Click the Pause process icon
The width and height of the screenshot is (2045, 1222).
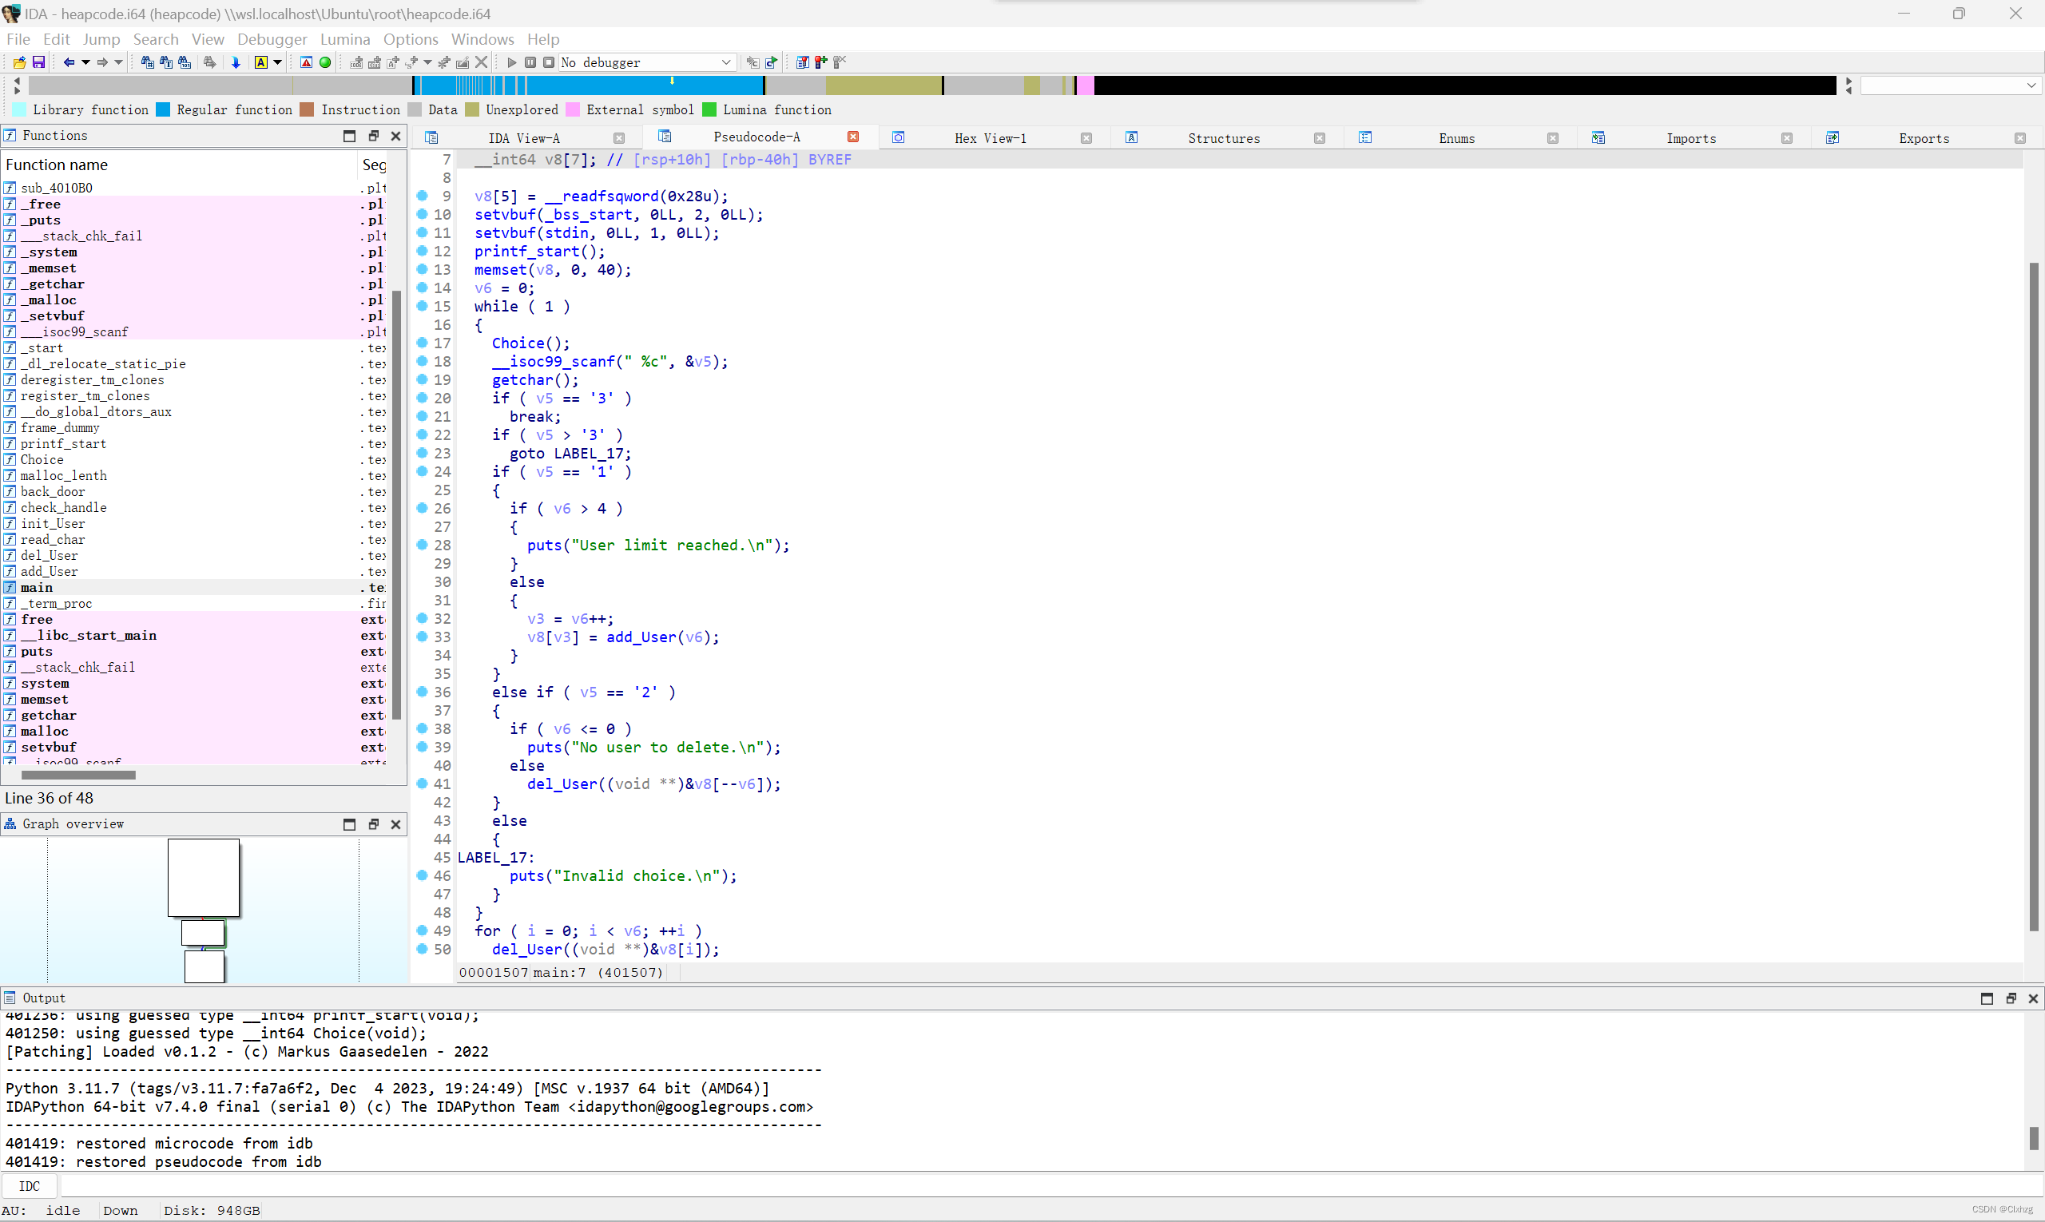click(530, 62)
